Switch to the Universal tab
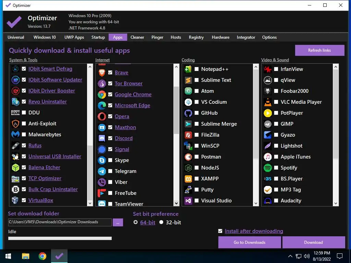The width and height of the screenshot is (351, 263). [x=16, y=37]
